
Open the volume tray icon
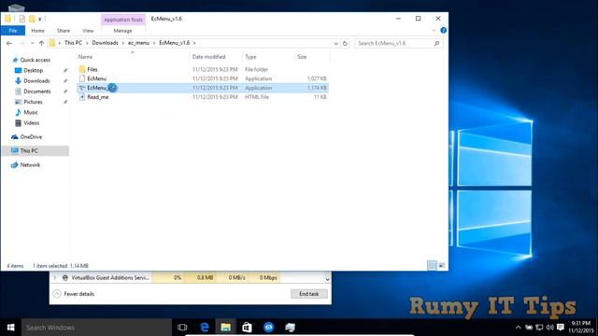(x=549, y=328)
